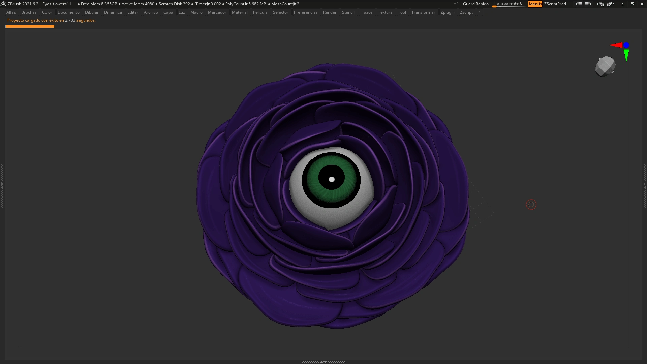
Task: Open the Archivo menu
Action: [151, 12]
